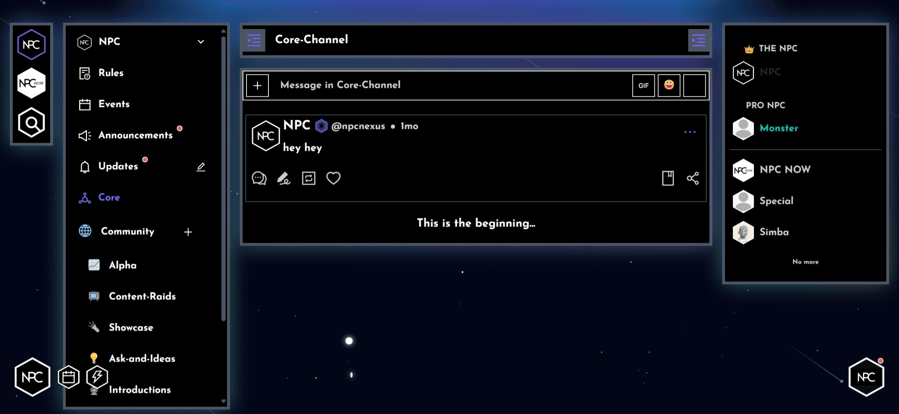899x414 pixels.
Task: Bookmark the NPC post
Action: click(x=668, y=179)
